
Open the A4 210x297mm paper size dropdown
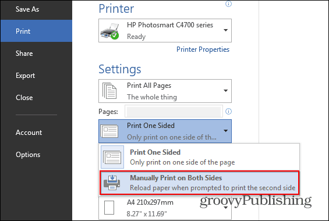[x=165, y=208]
